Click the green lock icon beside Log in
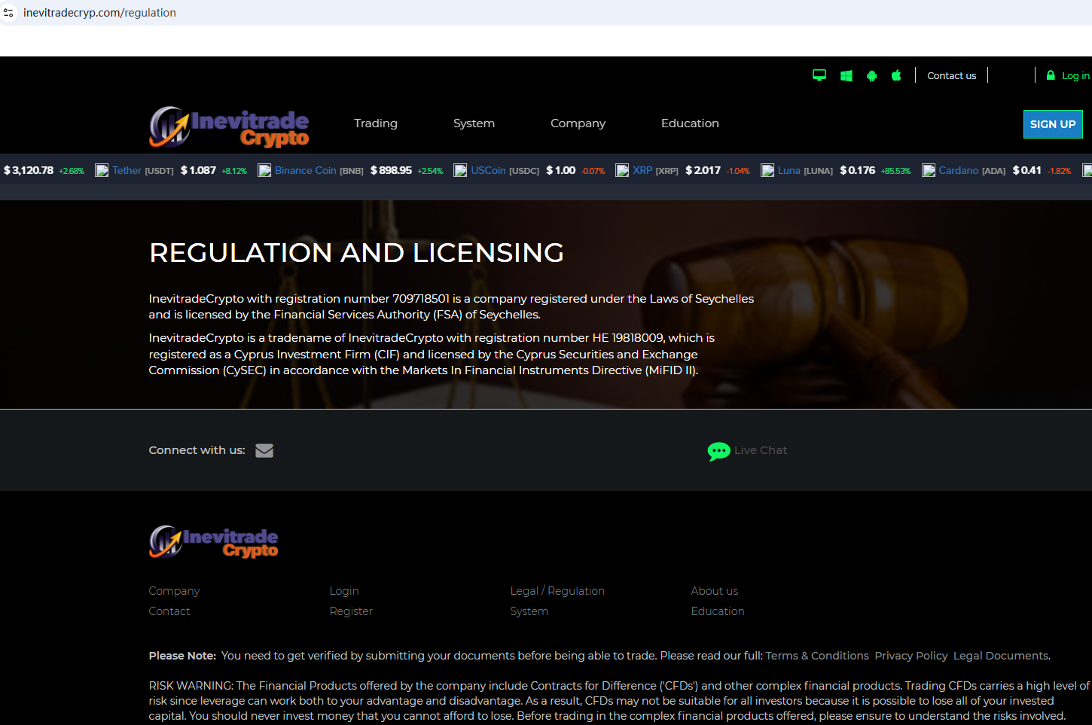 point(1051,75)
